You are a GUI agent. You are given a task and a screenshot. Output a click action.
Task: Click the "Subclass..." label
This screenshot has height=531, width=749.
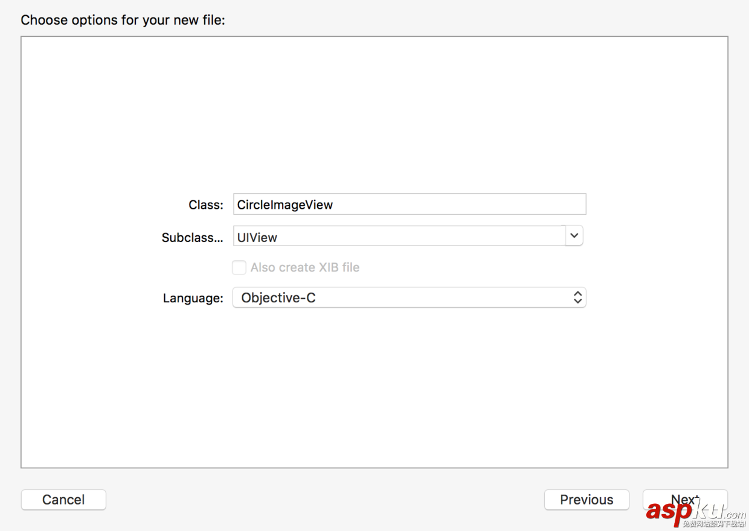point(192,238)
